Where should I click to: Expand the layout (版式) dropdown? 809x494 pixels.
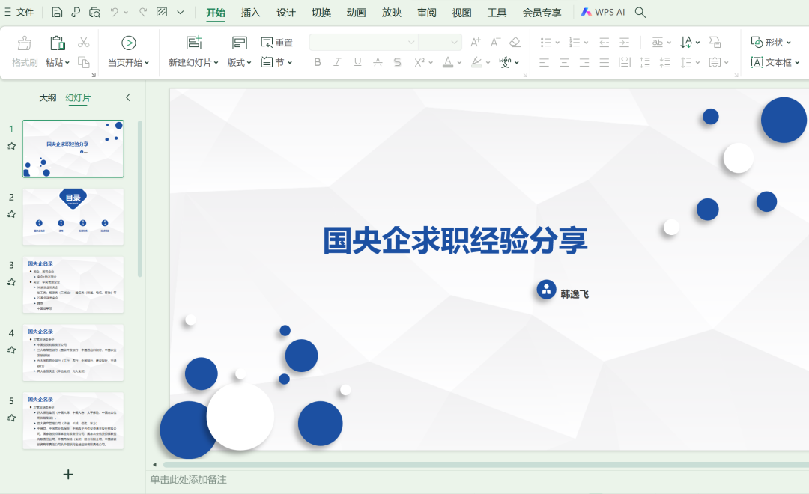point(240,63)
